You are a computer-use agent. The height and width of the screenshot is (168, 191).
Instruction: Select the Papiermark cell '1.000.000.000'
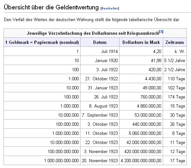click(x=42, y=133)
